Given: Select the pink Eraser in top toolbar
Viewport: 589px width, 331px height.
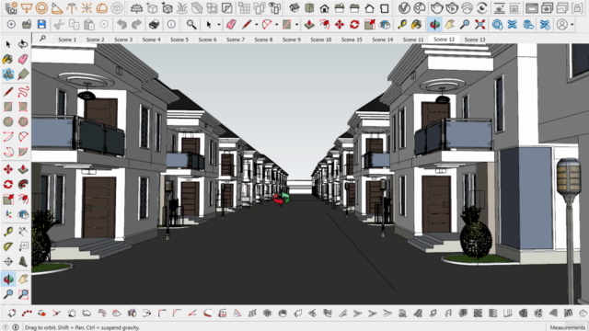Looking at the screenshot, I should pyautogui.click(x=231, y=25).
